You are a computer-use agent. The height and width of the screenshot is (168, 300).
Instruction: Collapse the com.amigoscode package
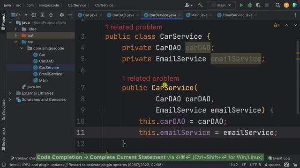pyautogui.click(x=22, y=49)
